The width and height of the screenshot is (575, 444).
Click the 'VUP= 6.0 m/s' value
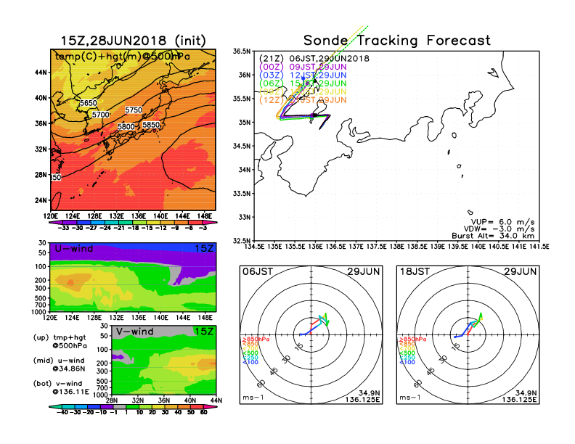point(502,222)
